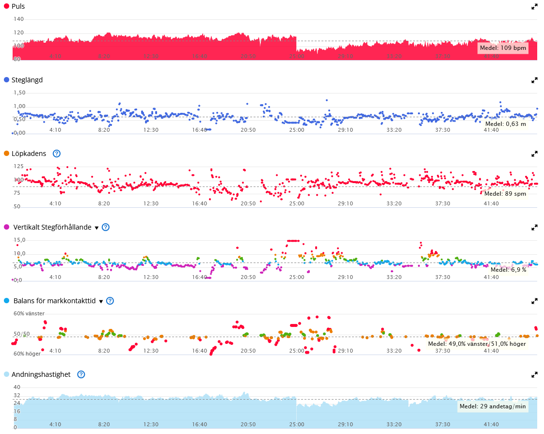Image resolution: width=544 pixels, height=434 pixels.
Task: Click the 'Medel: 6,9 %' average label
Action: click(x=508, y=269)
